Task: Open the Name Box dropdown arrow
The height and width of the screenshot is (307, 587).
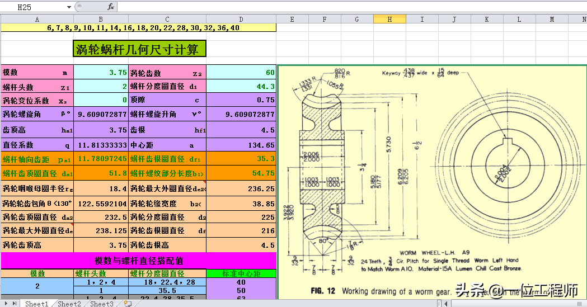Action: click(x=69, y=7)
